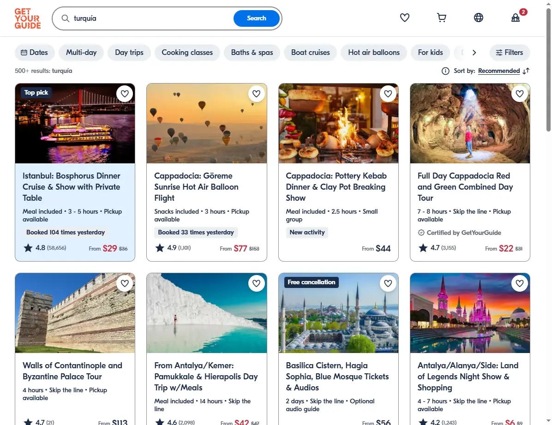Open From Antalya/Kemer: Pamukkale Day Trip title
552x425 pixels.
point(206,377)
